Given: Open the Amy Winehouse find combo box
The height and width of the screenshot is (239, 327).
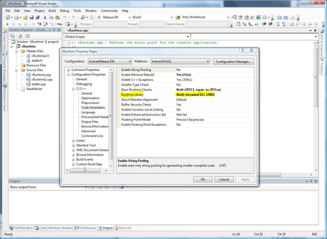Looking at the screenshot, I should pyautogui.click(x=205, y=17).
